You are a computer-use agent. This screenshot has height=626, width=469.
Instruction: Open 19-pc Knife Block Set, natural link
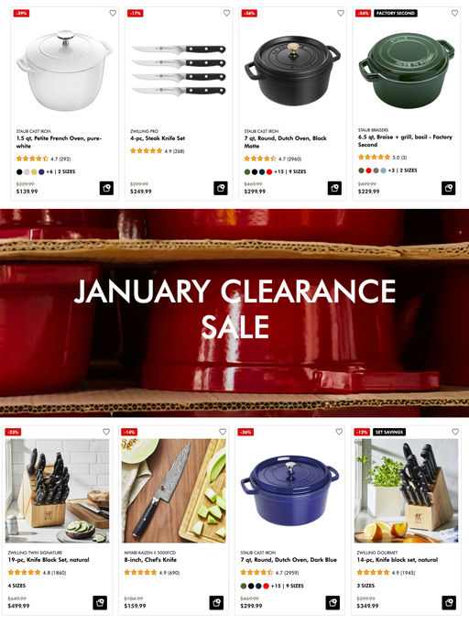[49, 560]
